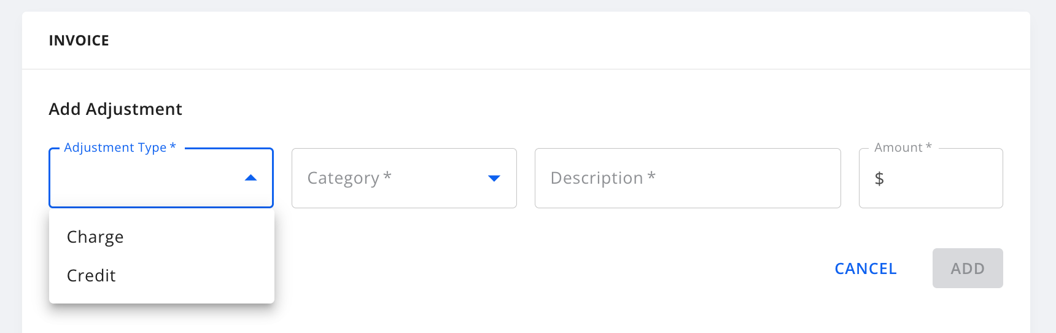Collapse the Adjustment Type dropdown arrow
The height and width of the screenshot is (333, 1056).
[x=250, y=178]
